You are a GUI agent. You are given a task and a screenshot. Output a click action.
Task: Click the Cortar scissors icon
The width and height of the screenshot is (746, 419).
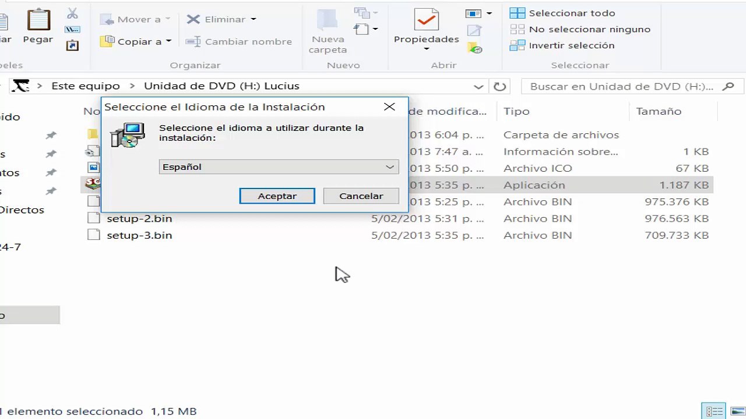(x=72, y=13)
